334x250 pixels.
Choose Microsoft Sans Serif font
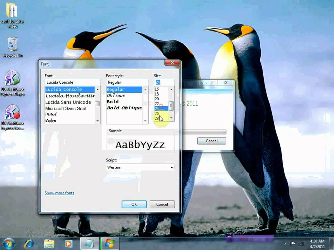(70, 108)
